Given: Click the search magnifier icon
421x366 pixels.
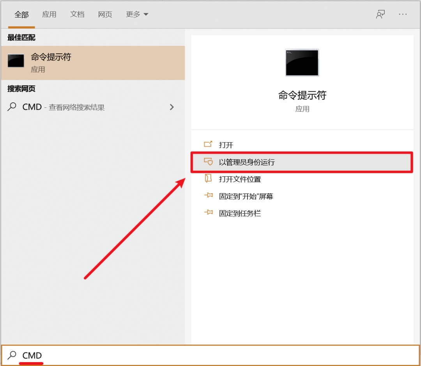Looking at the screenshot, I should (11, 355).
